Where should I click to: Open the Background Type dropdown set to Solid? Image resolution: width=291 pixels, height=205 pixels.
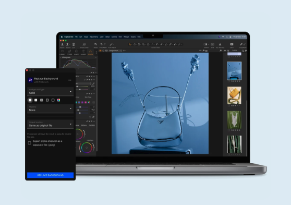[50, 91]
